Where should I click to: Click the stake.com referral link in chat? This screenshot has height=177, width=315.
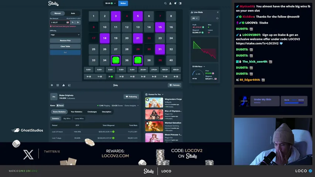257,44
